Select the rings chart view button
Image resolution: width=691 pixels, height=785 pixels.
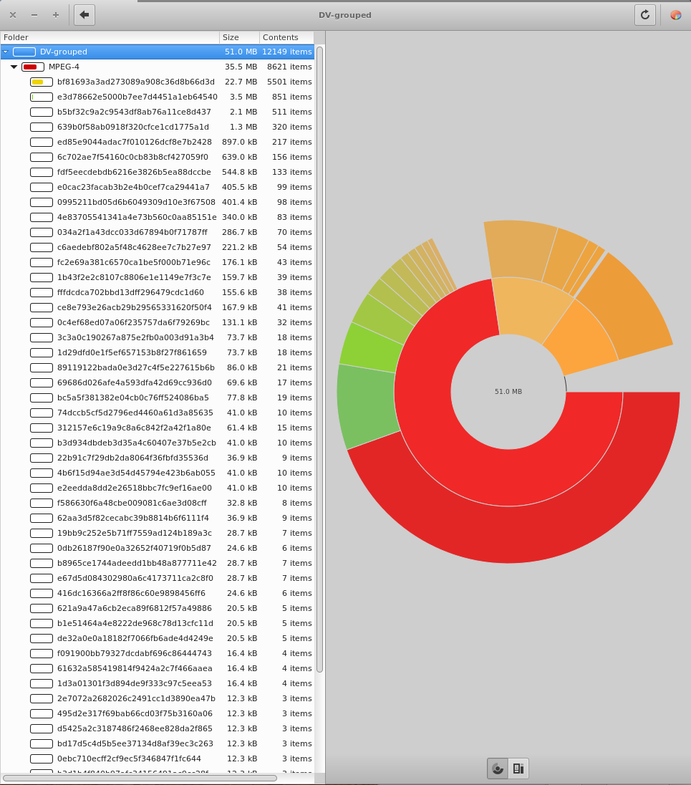(x=498, y=769)
